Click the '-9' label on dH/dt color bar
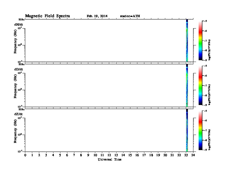Screen dimensions: 230x178 pyautogui.click(x=206, y=60)
